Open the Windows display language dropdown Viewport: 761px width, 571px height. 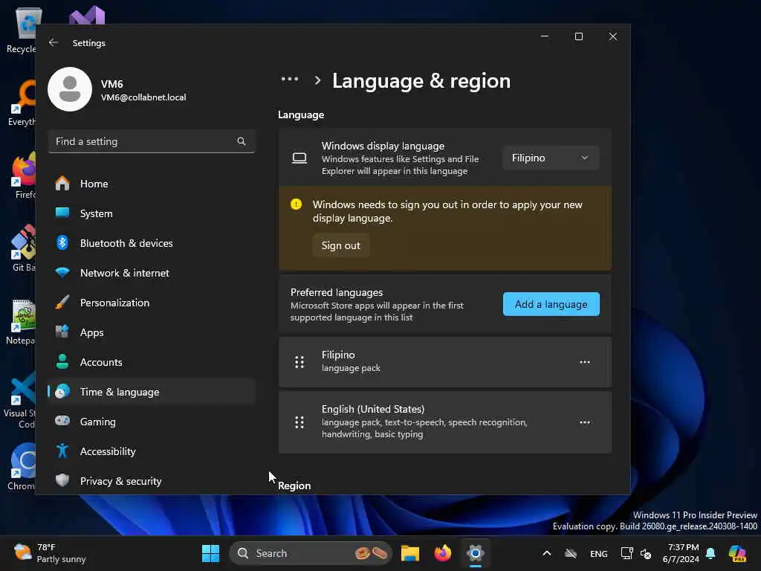[551, 158]
